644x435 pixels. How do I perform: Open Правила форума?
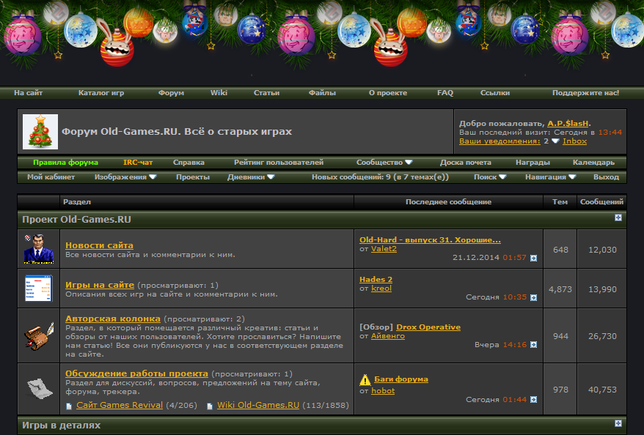[x=66, y=163]
